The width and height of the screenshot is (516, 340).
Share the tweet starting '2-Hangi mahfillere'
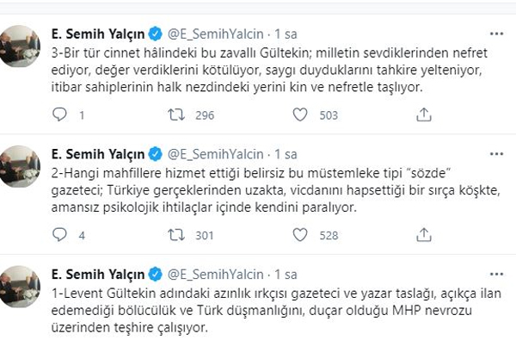pos(423,235)
